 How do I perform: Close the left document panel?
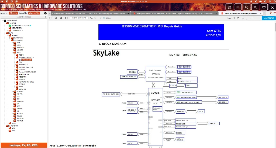click(45, 13)
